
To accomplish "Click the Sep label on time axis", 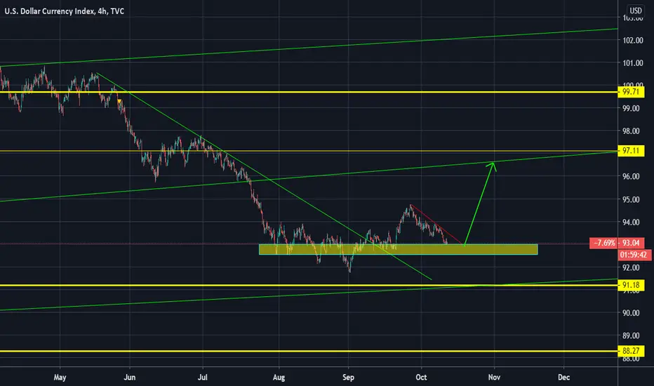I will click(348, 378).
